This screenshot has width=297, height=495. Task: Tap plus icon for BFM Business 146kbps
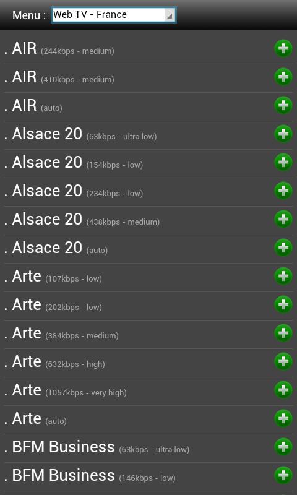283,475
